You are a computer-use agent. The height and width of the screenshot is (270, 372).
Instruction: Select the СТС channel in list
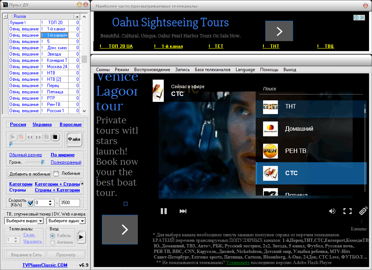[x=311, y=173]
